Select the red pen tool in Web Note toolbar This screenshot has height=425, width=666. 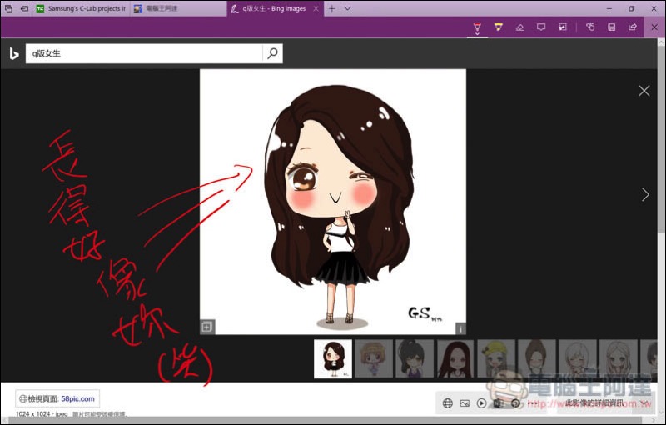477,27
